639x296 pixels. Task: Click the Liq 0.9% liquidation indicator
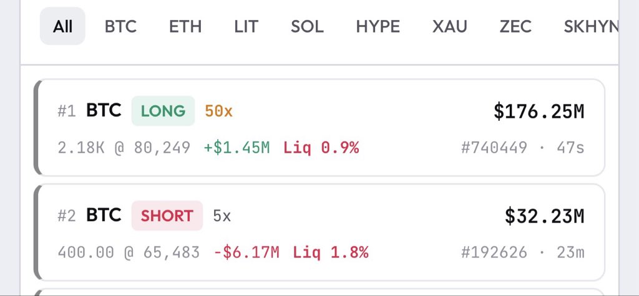[321, 148]
